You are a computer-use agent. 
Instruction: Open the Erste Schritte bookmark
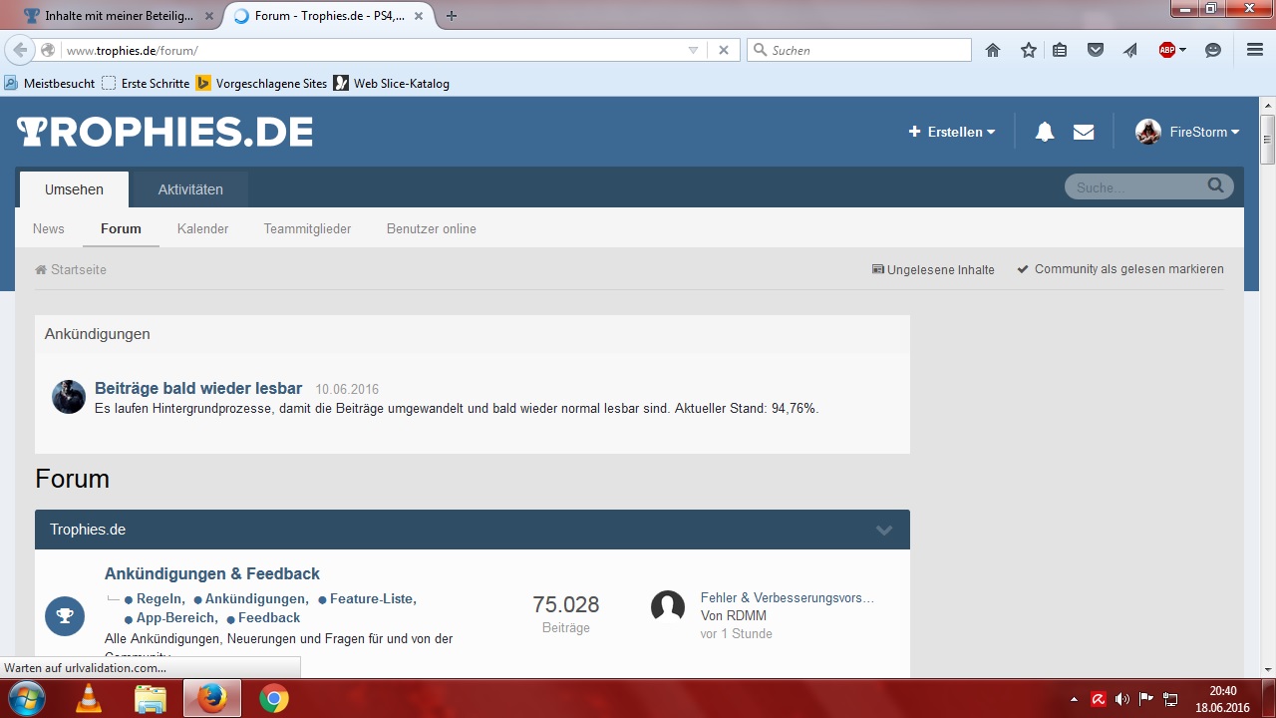pyautogui.click(x=146, y=84)
